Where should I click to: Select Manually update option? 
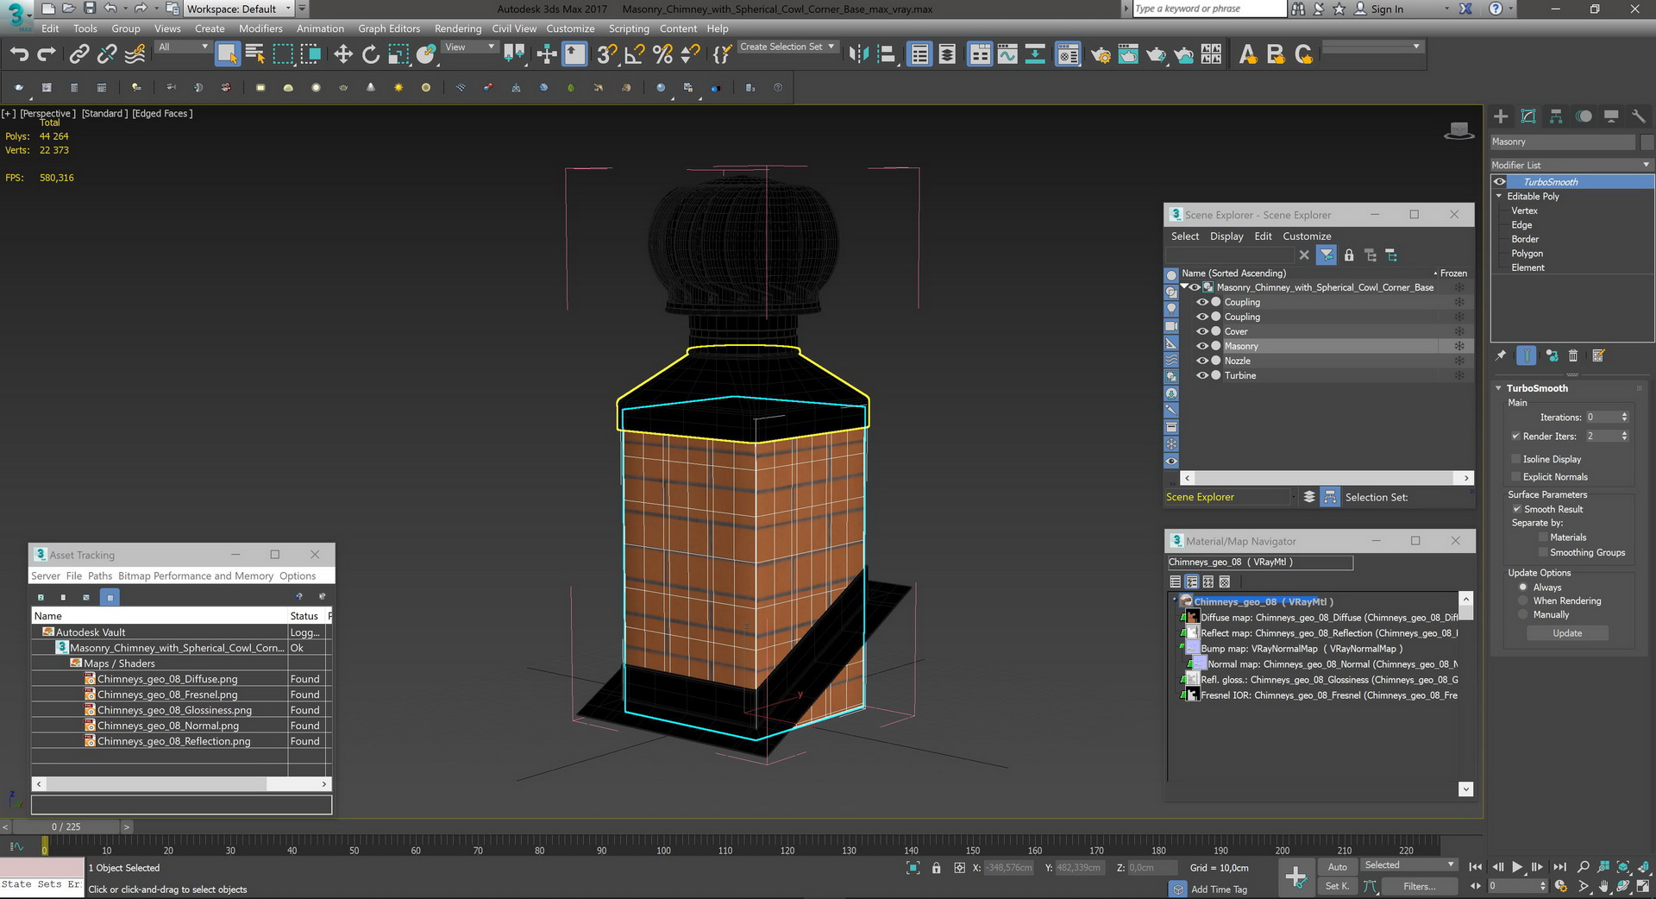coord(1523,614)
